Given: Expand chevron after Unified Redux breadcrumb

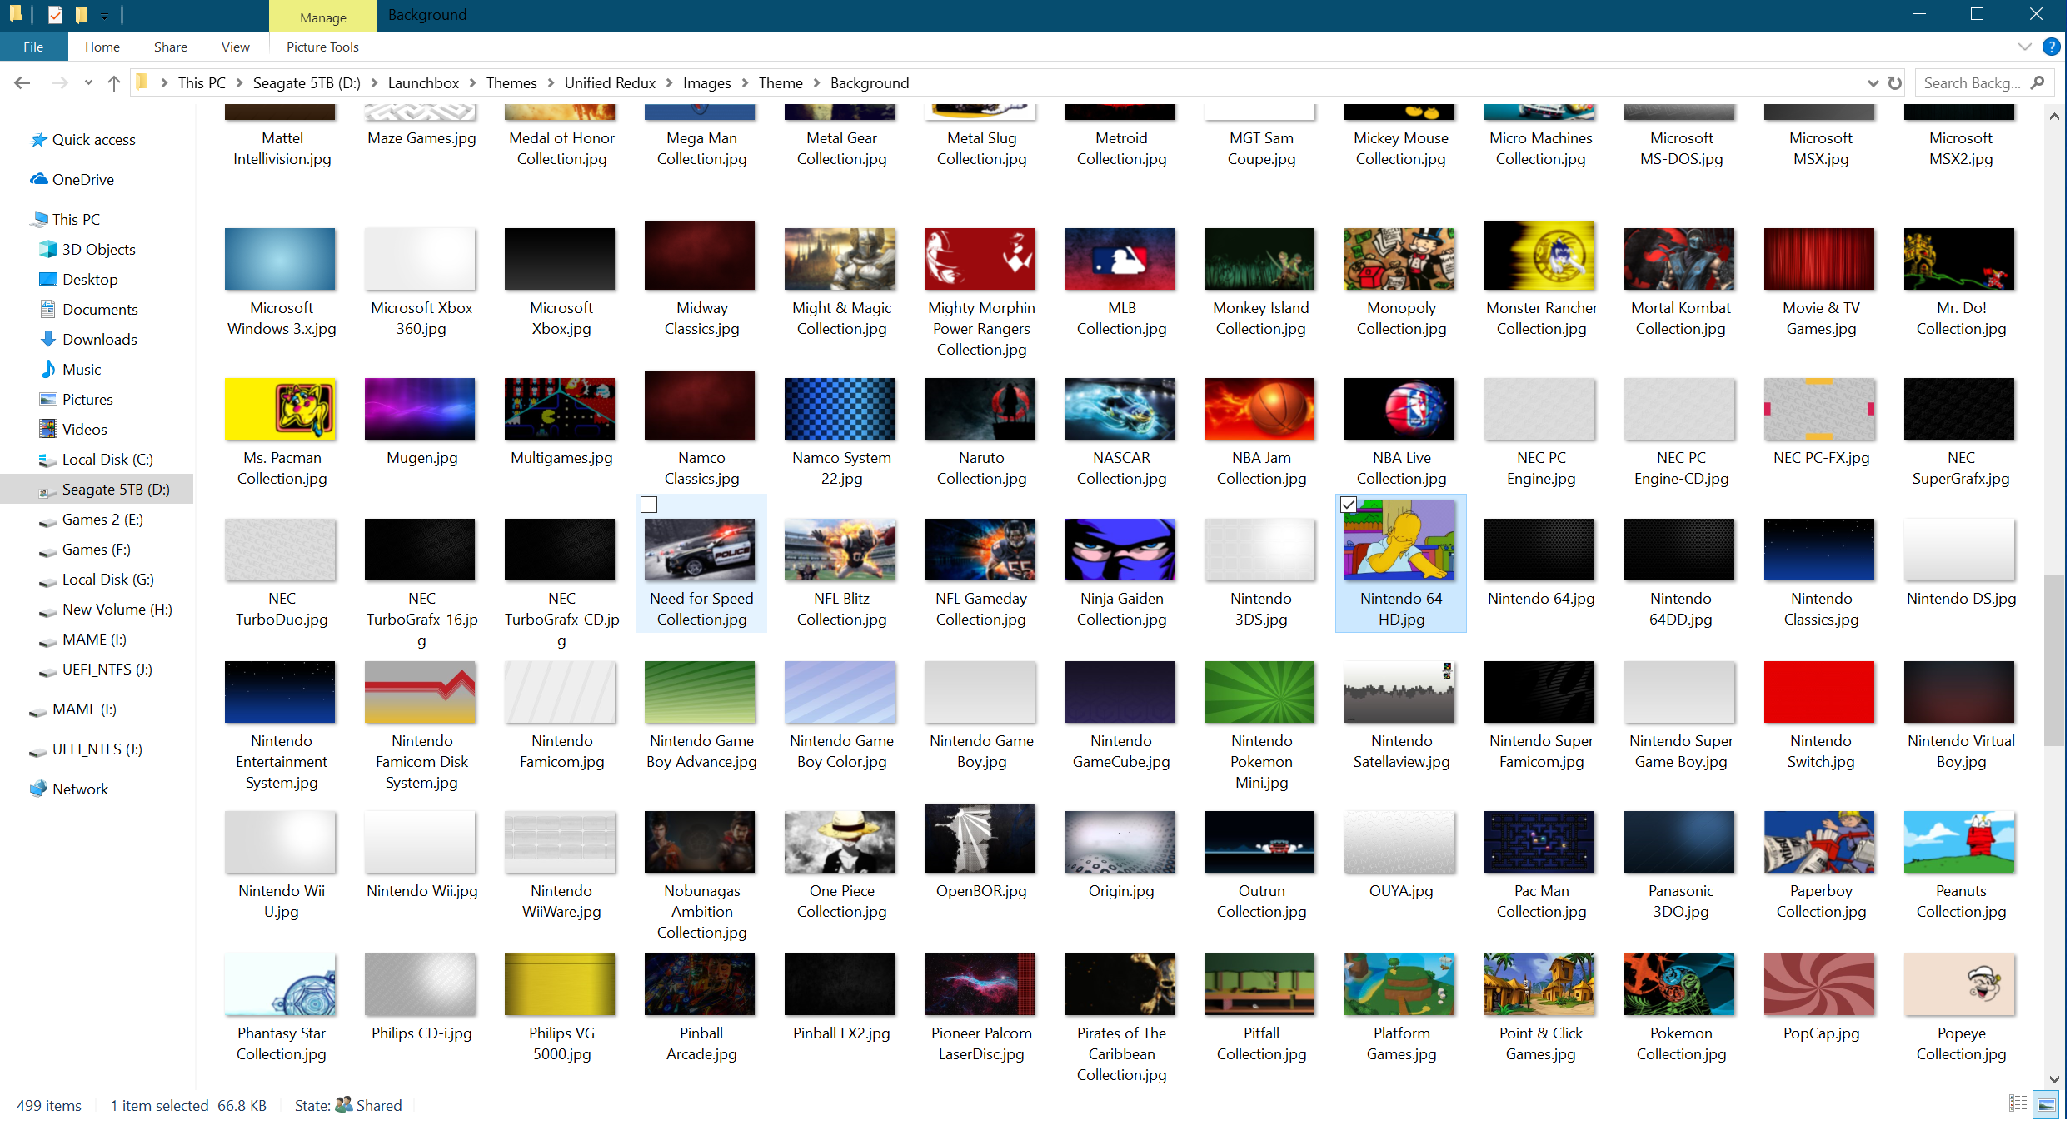Looking at the screenshot, I should point(669,82).
